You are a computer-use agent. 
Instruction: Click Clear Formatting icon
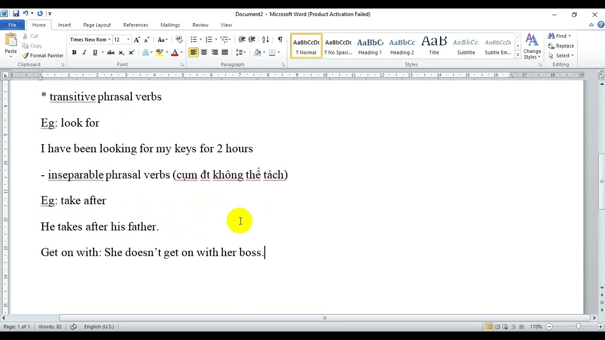point(179,40)
